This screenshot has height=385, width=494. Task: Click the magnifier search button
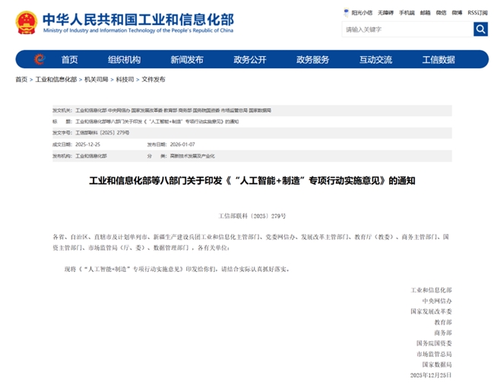tap(480, 30)
